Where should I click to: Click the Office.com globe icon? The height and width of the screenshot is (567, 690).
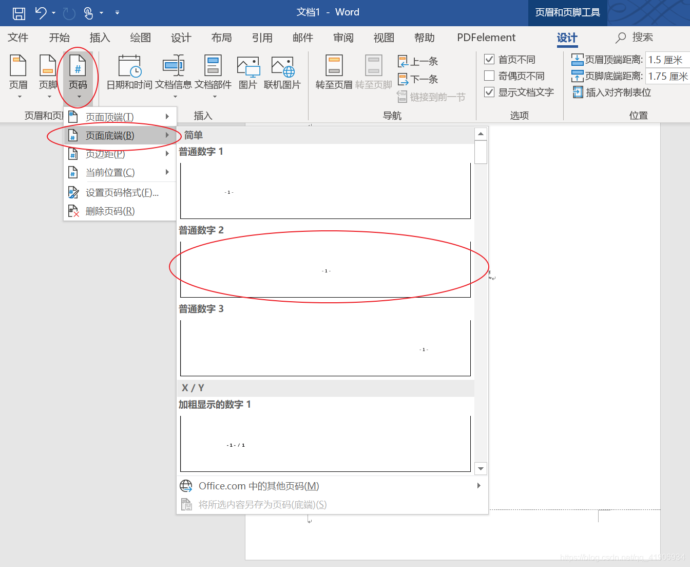pos(186,486)
